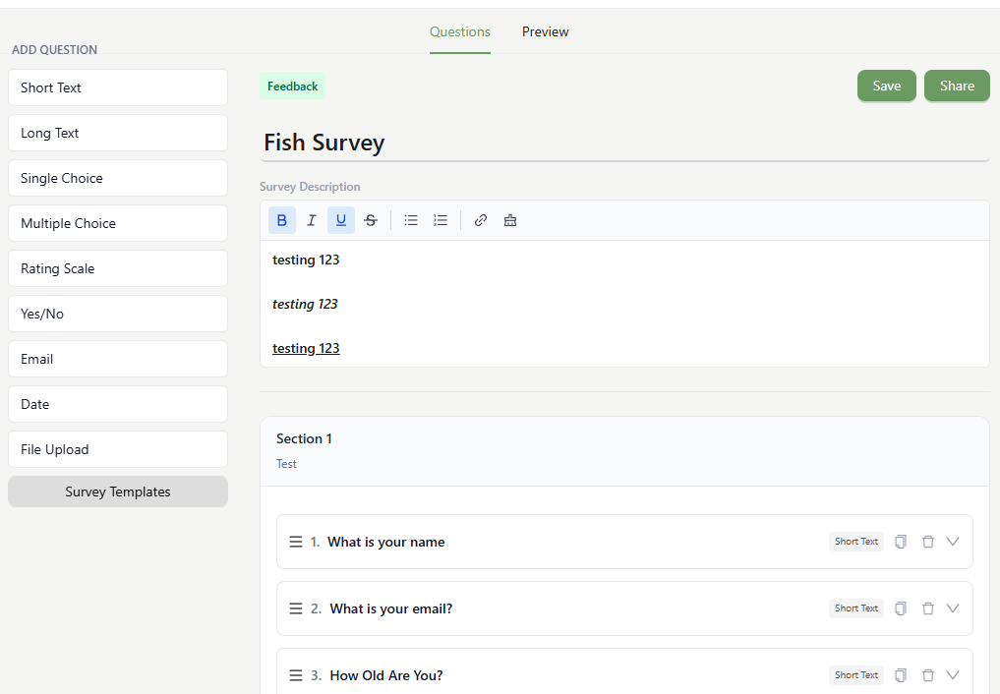The height and width of the screenshot is (694, 1000).
Task: Click the italic 'testing 123' line
Action: coord(305,305)
